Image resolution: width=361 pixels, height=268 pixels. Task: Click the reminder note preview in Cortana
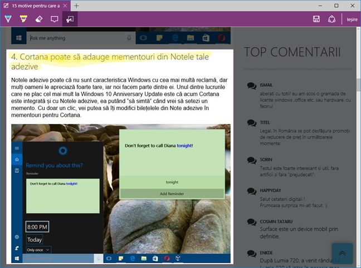[63, 196]
